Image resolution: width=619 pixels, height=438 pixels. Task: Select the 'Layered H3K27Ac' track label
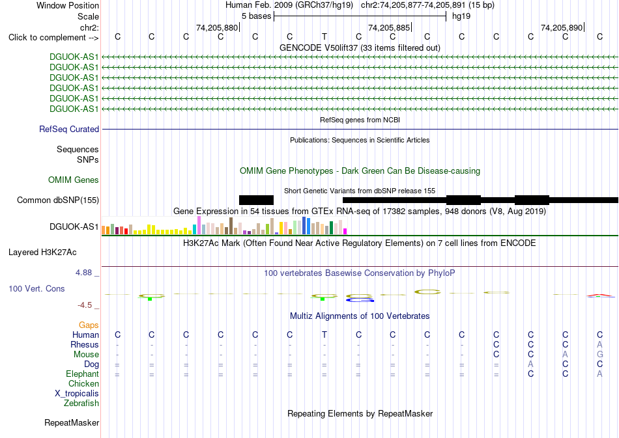coord(42,253)
